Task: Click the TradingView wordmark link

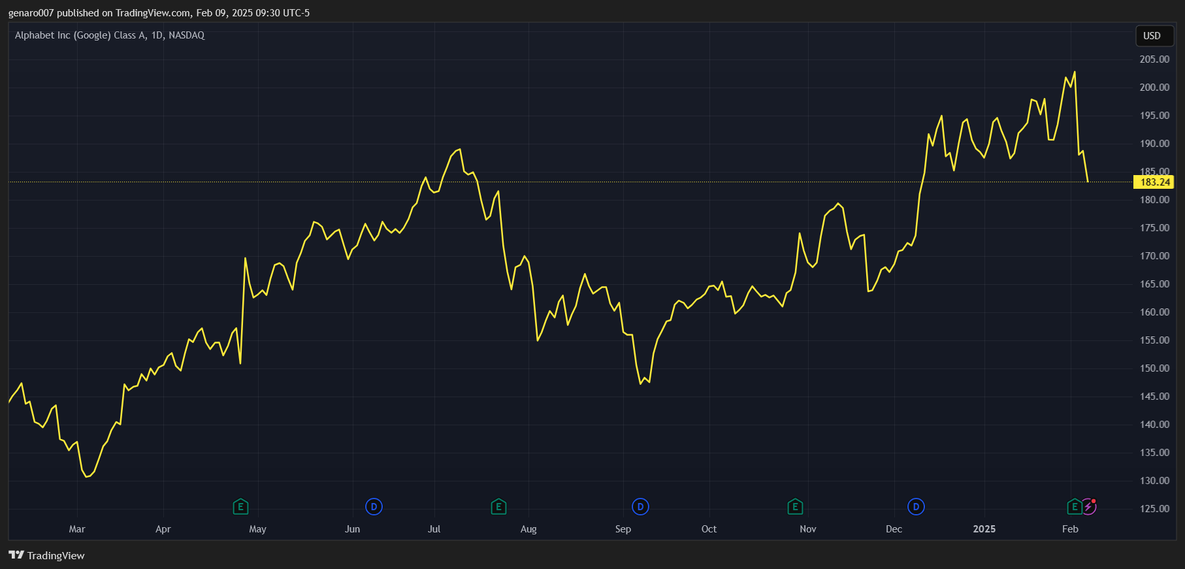Action: (x=56, y=555)
